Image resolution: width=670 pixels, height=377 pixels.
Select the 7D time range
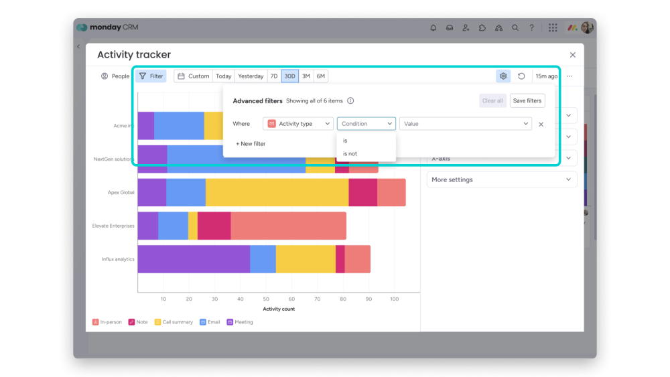coord(274,76)
